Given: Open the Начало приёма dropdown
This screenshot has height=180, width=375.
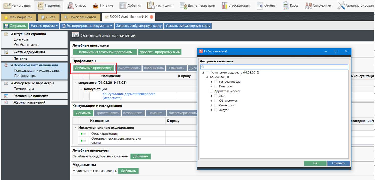Looking at the screenshot, I should pos(44,26).
